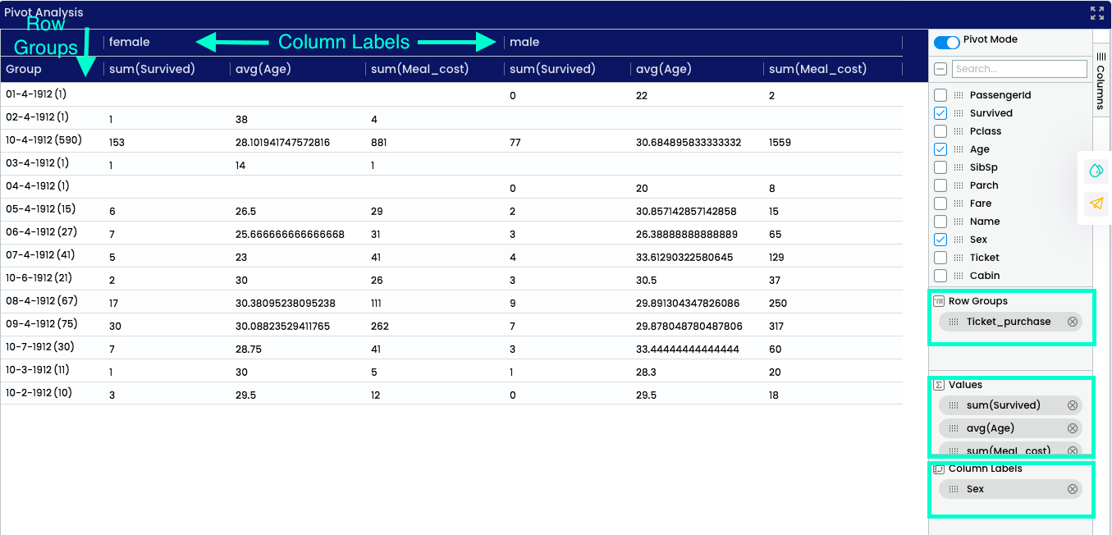Sort by male sum(Survived) header
Image resolution: width=1112 pixels, height=535 pixels.
click(x=552, y=69)
